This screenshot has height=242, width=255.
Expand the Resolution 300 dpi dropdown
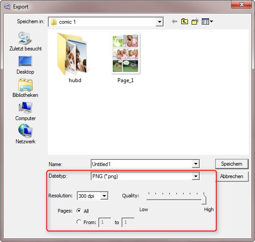[x=104, y=196]
